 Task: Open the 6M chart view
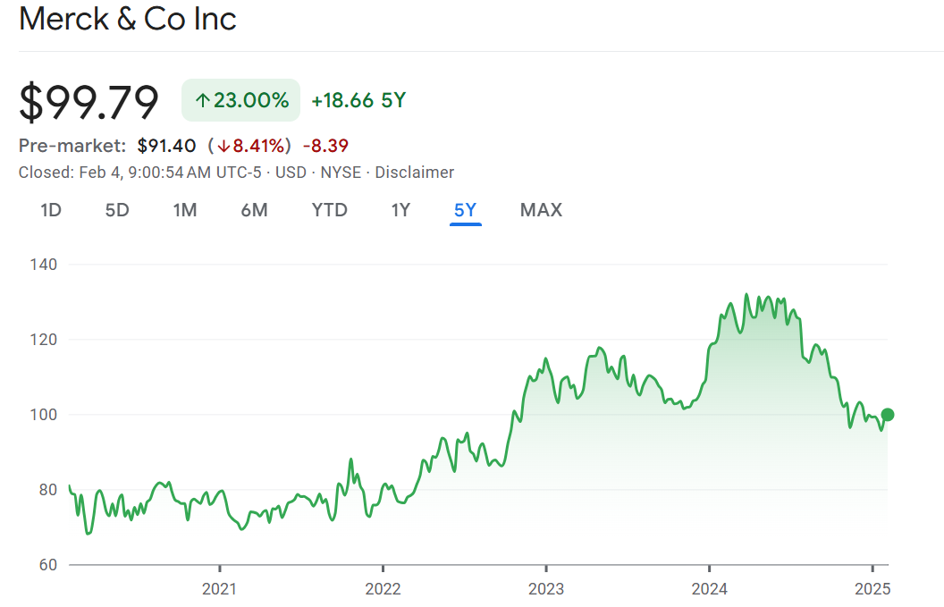point(254,210)
